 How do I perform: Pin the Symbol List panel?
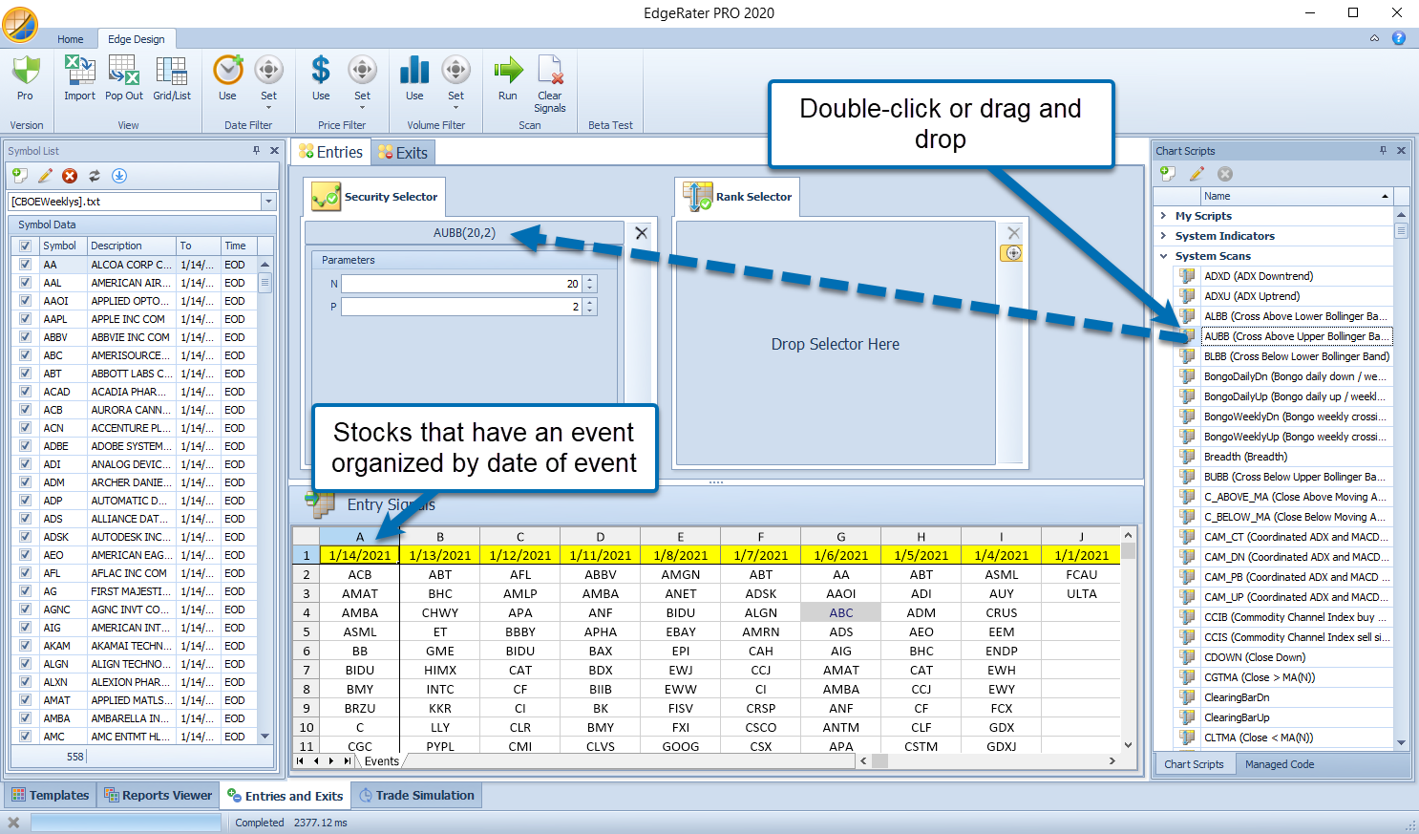pyautogui.click(x=256, y=151)
